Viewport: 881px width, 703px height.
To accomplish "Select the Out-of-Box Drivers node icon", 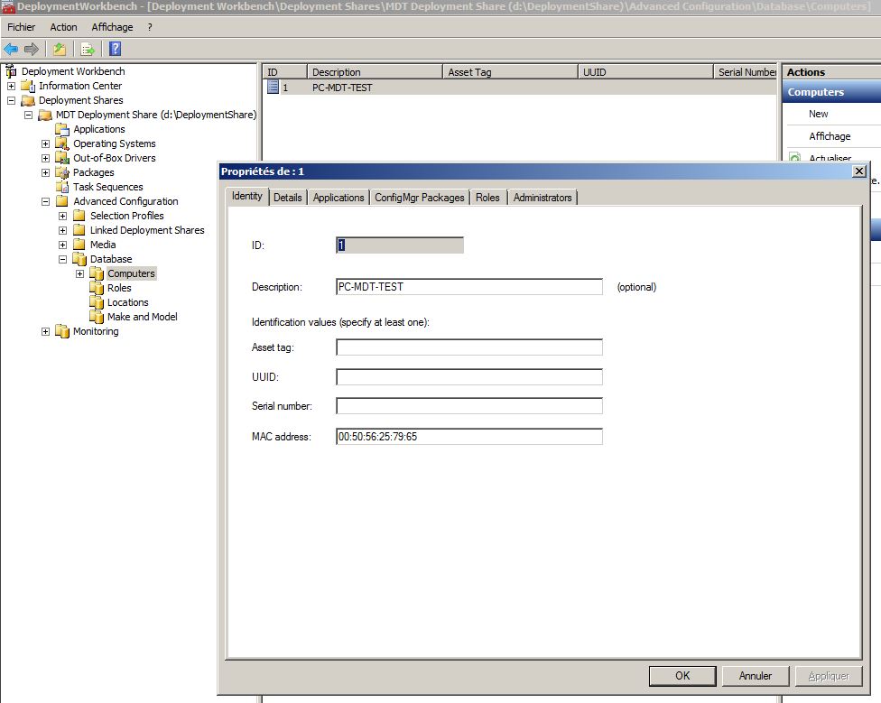I will click(x=62, y=158).
